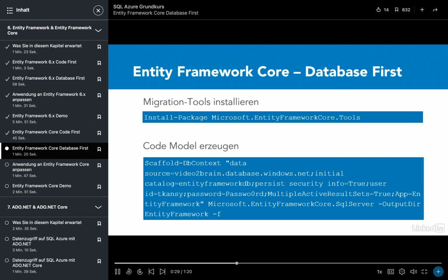Close the Inhalt contents panel

click(x=98, y=10)
